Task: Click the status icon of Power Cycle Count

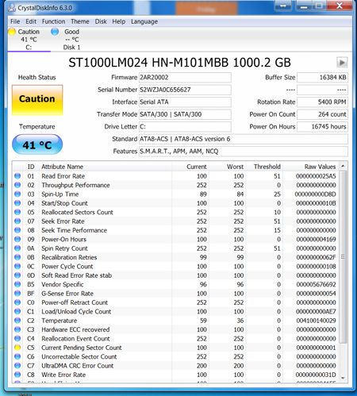Action: coord(17,266)
